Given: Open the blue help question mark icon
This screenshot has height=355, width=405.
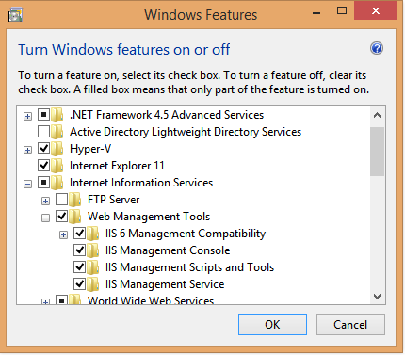Looking at the screenshot, I should pyautogui.click(x=377, y=49).
